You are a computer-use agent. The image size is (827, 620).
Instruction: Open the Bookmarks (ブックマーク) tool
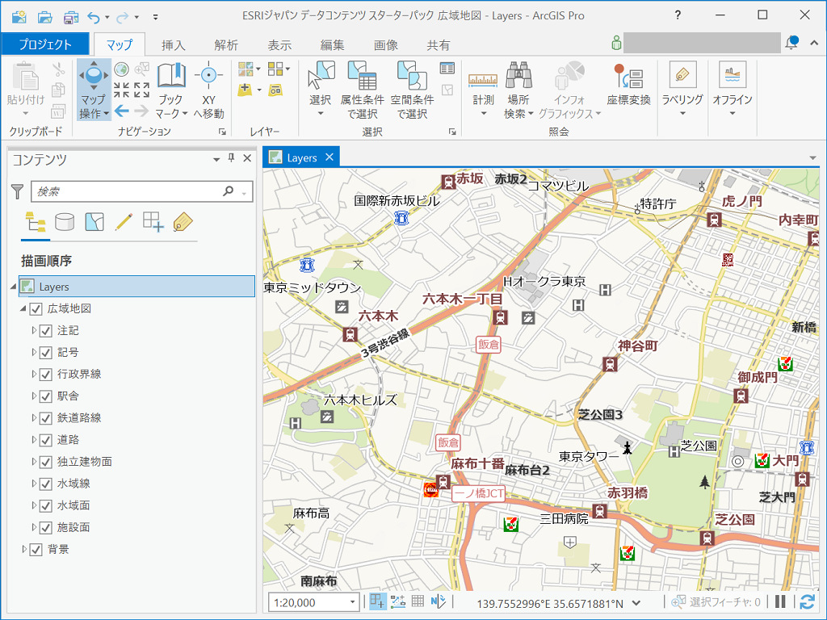click(170, 77)
